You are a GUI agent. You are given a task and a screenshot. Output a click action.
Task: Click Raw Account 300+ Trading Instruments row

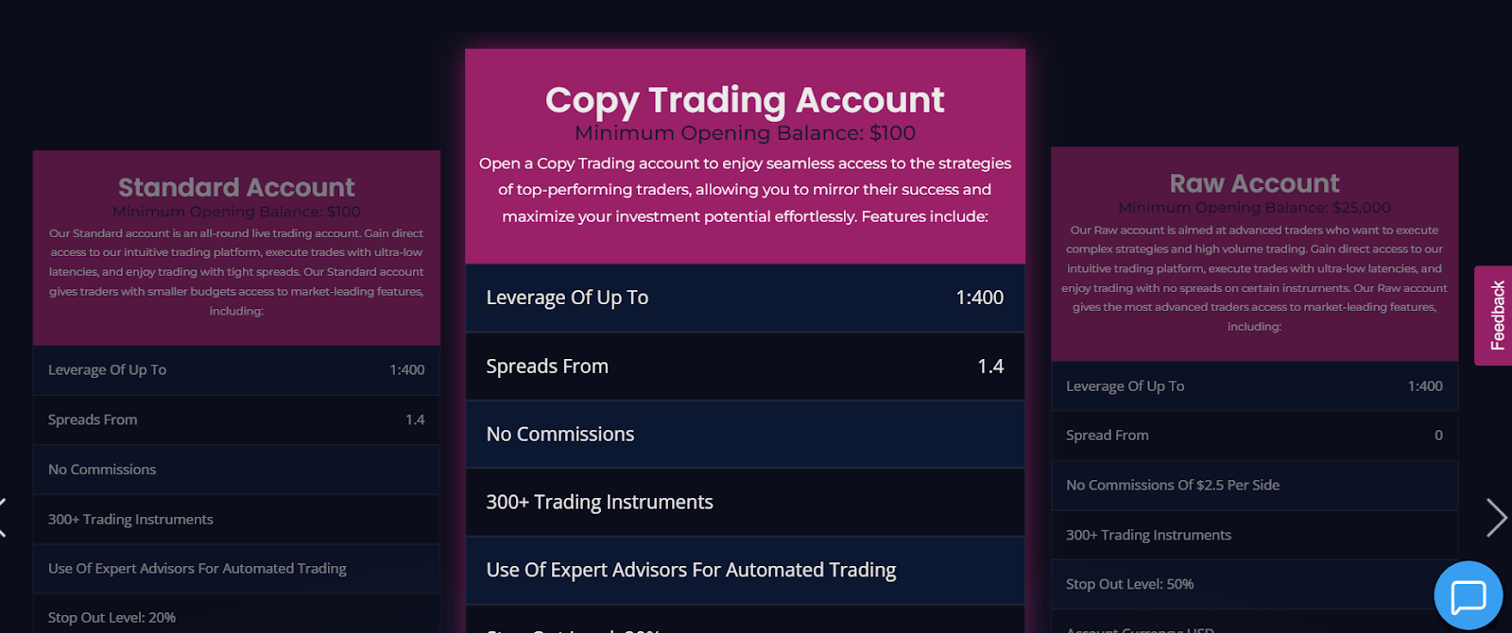1254,535
